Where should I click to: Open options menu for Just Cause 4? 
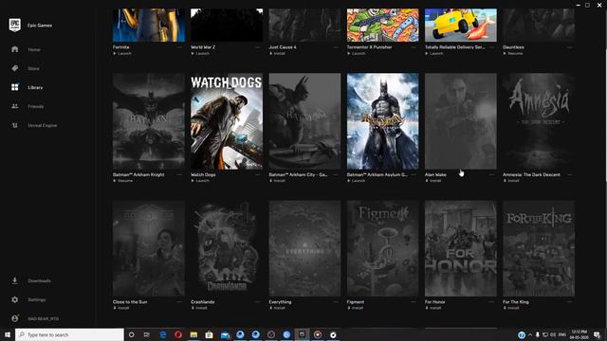(x=336, y=47)
